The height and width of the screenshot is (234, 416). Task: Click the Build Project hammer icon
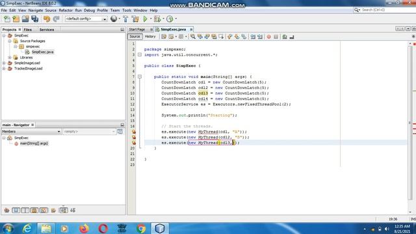tap(125, 19)
